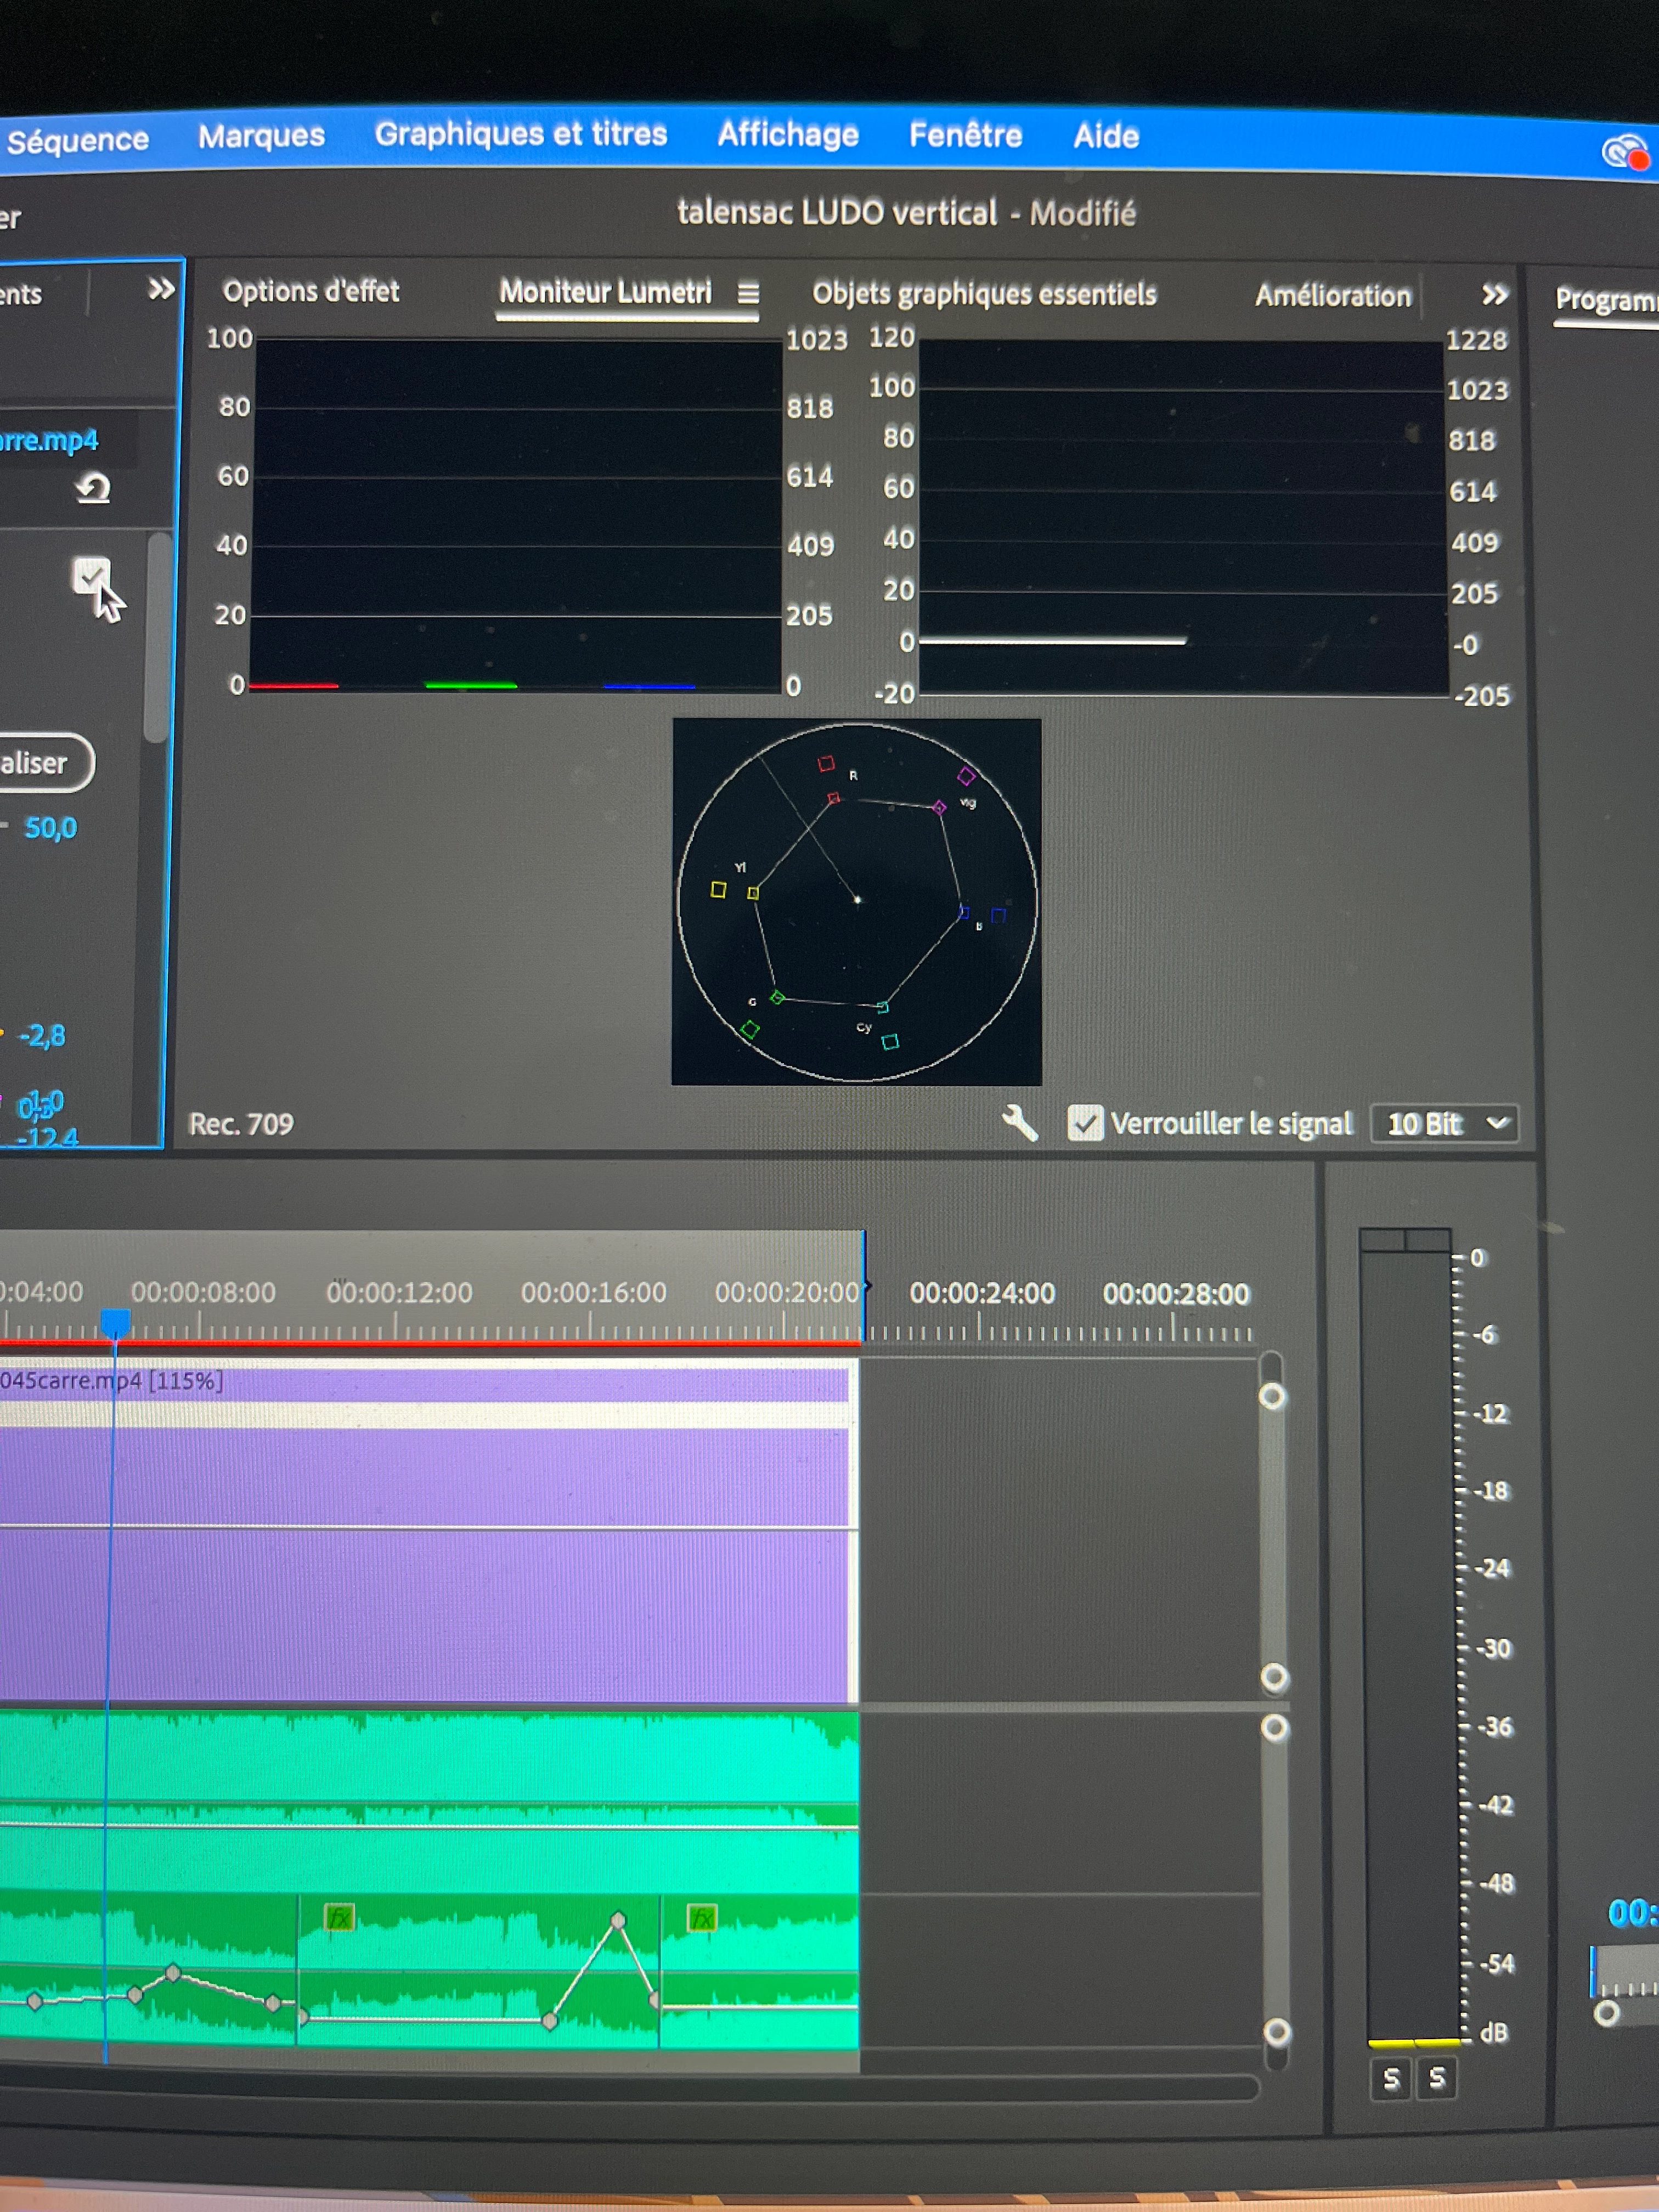Click the fx badge on the middle audio clip
1659x2212 pixels.
[x=340, y=1917]
